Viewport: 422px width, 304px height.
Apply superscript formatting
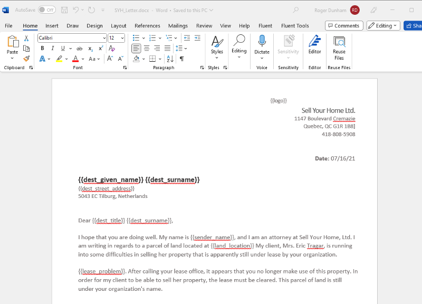point(101,49)
